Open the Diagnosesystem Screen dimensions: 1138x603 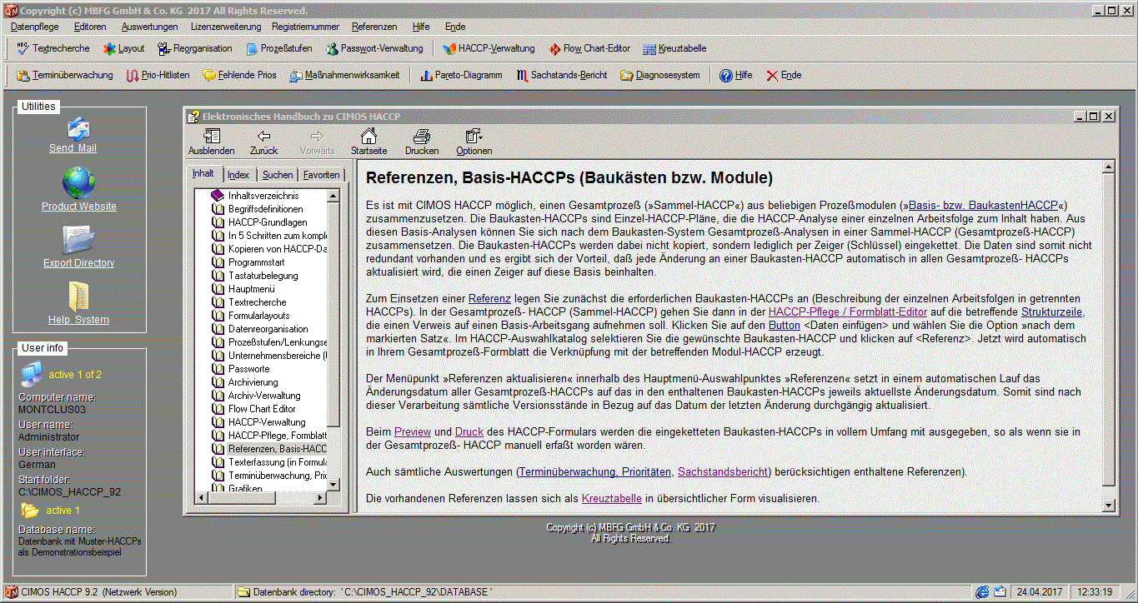coord(659,75)
